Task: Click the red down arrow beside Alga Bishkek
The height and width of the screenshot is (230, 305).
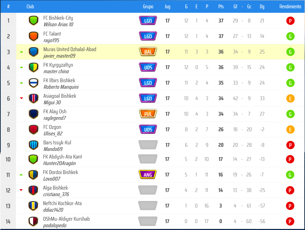Action: pyautogui.click(x=21, y=190)
